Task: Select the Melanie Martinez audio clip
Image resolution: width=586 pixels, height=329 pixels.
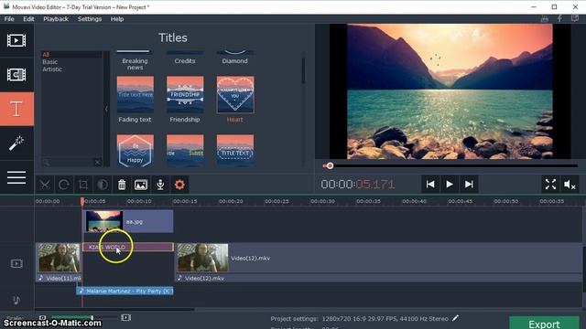Action: coord(125,291)
